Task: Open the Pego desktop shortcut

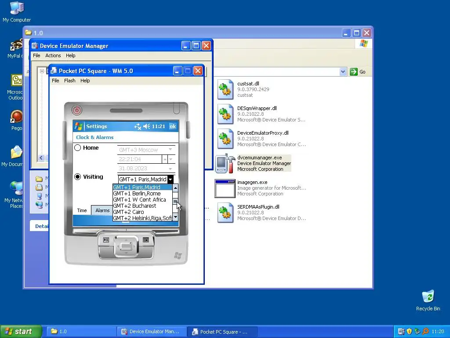Action: tap(17, 121)
